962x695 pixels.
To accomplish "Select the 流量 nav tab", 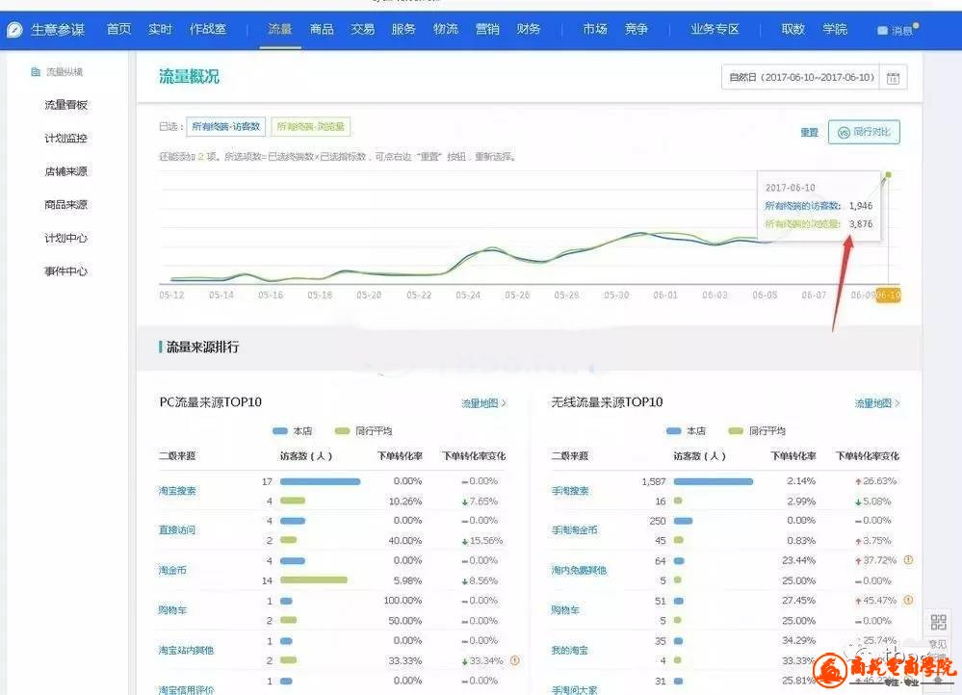I will tap(280, 30).
